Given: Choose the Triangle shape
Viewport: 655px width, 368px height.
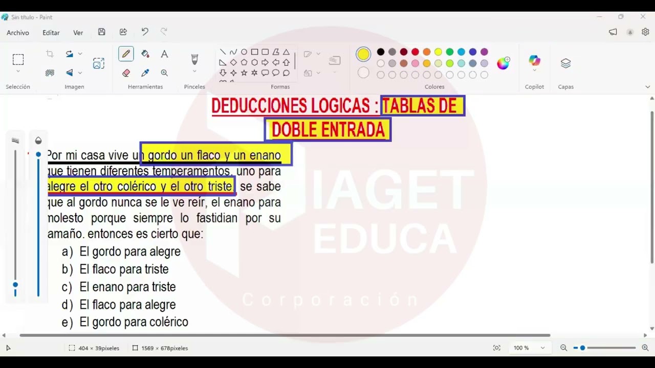Looking at the screenshot, I should coord(286,52).
